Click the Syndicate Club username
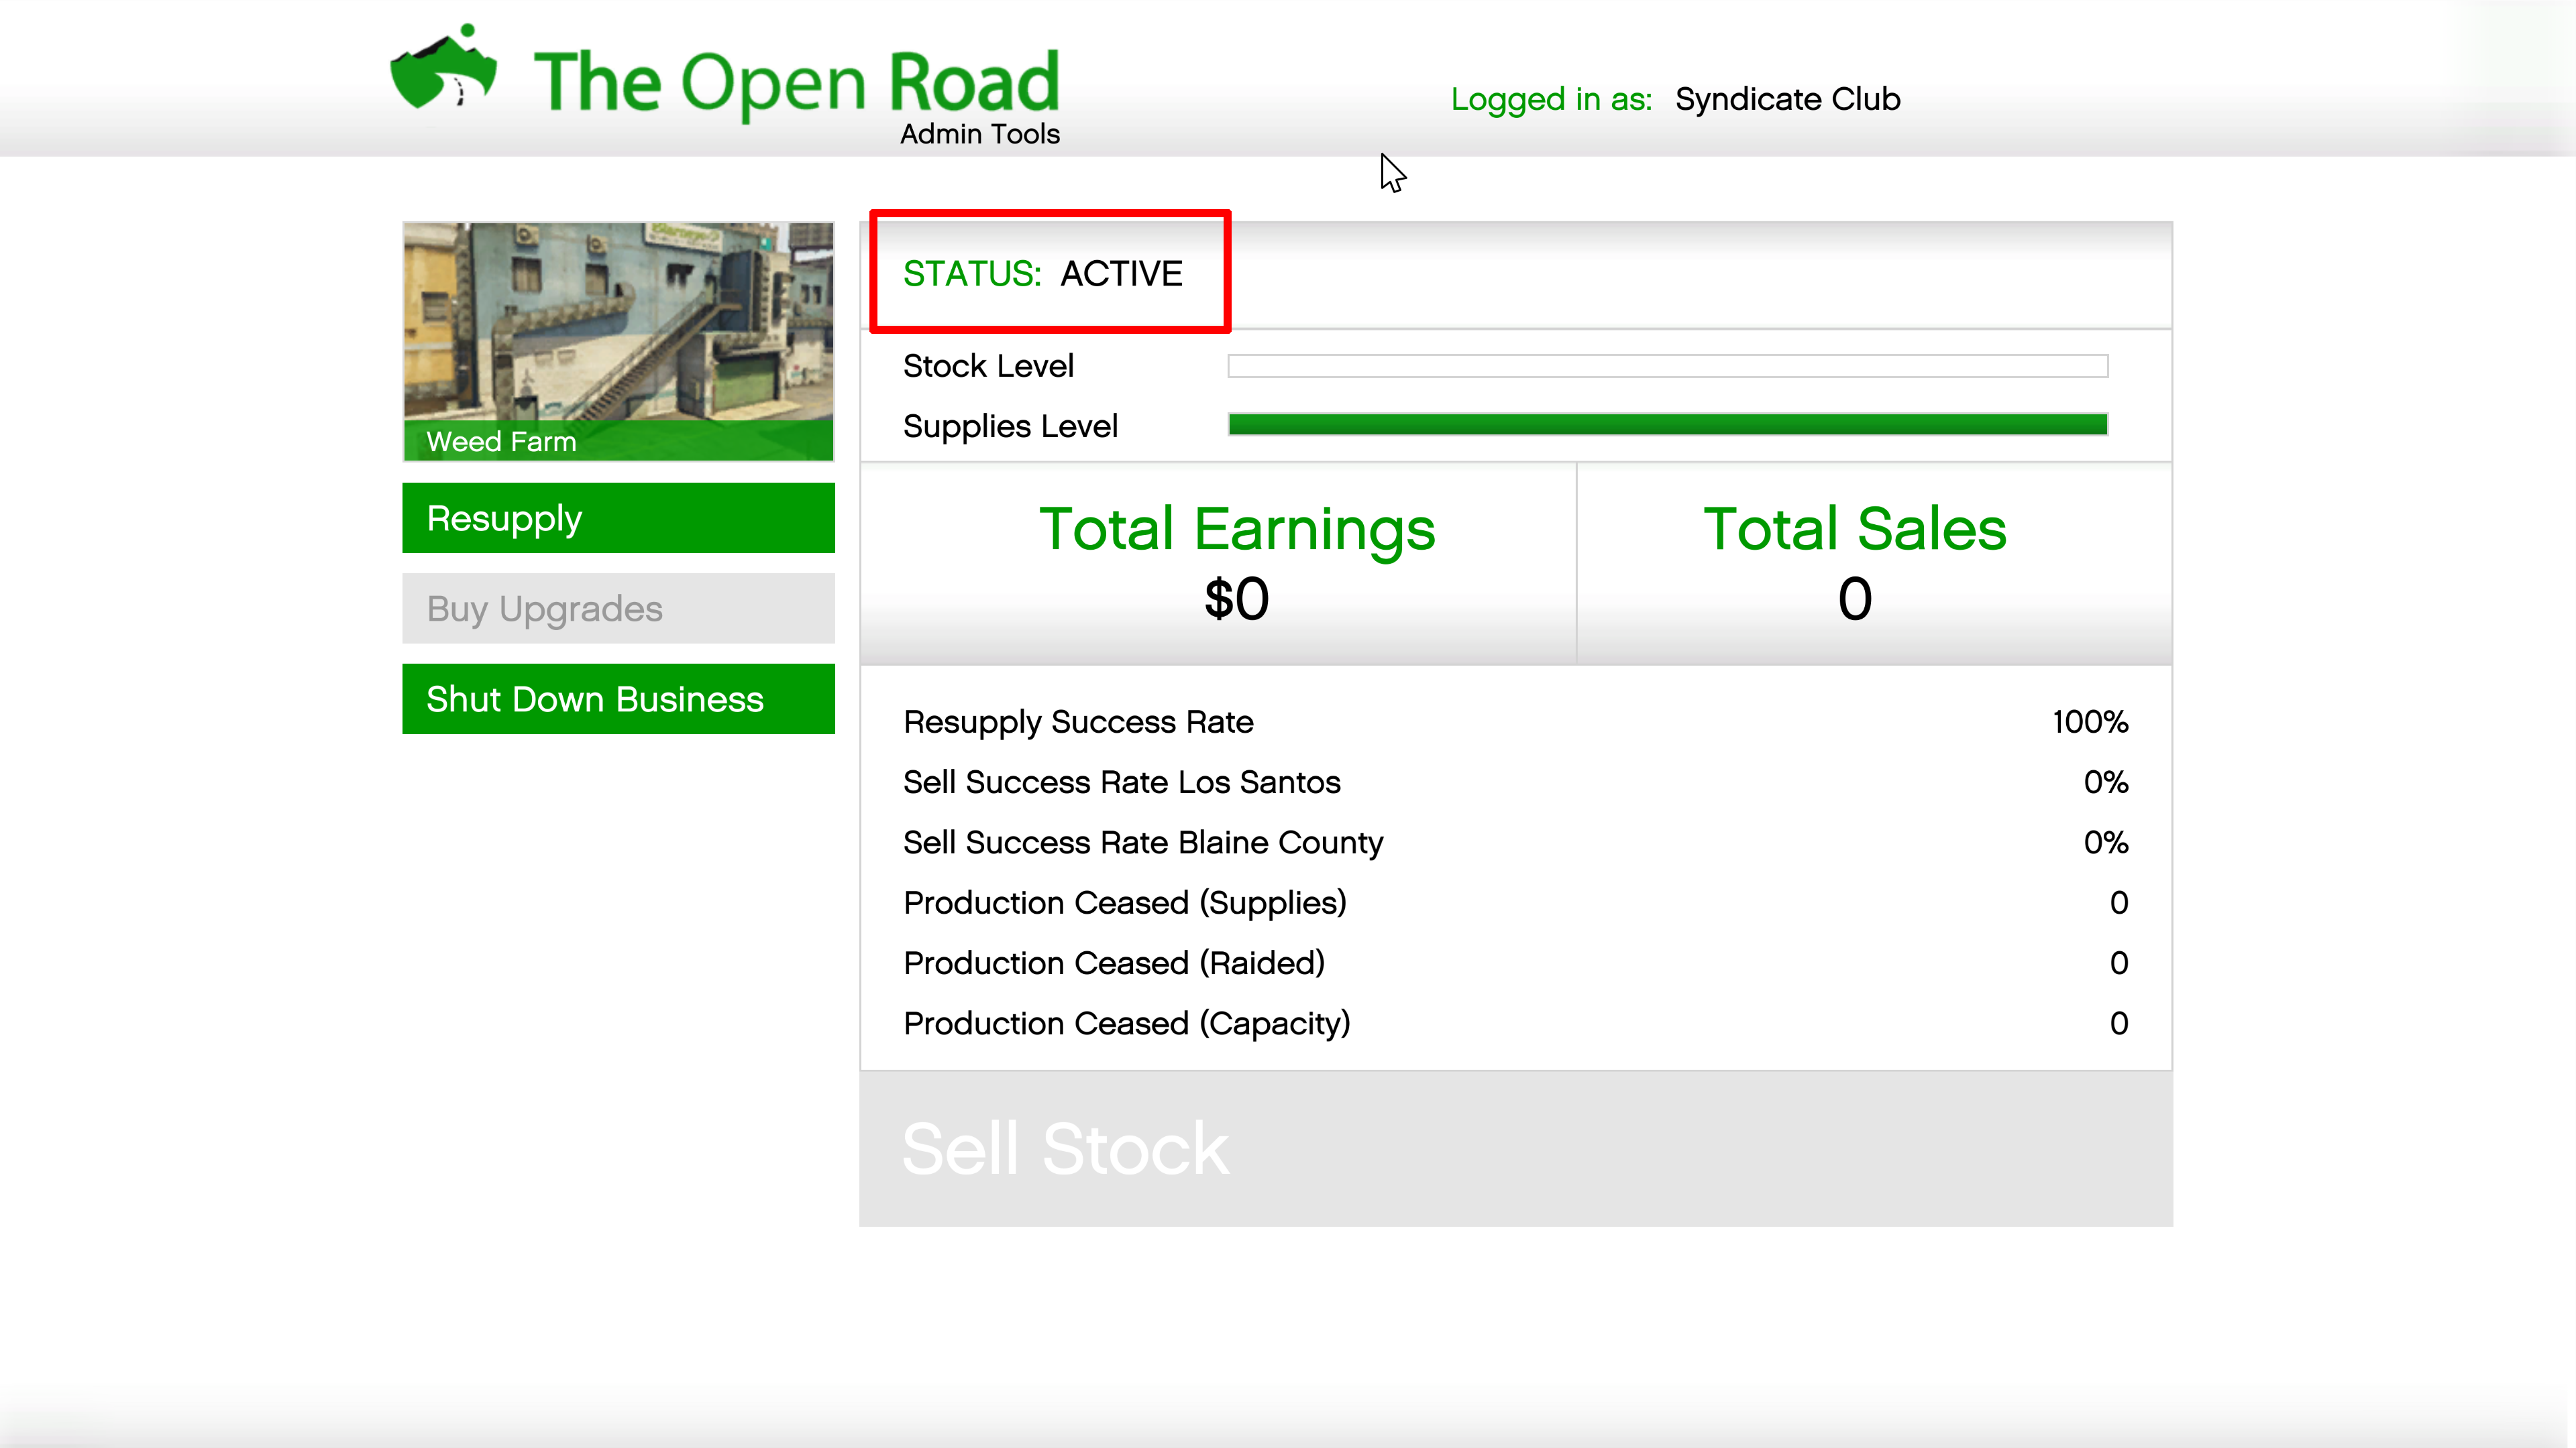The width and height of the screenshot is (2576, 1448). 1787,99
